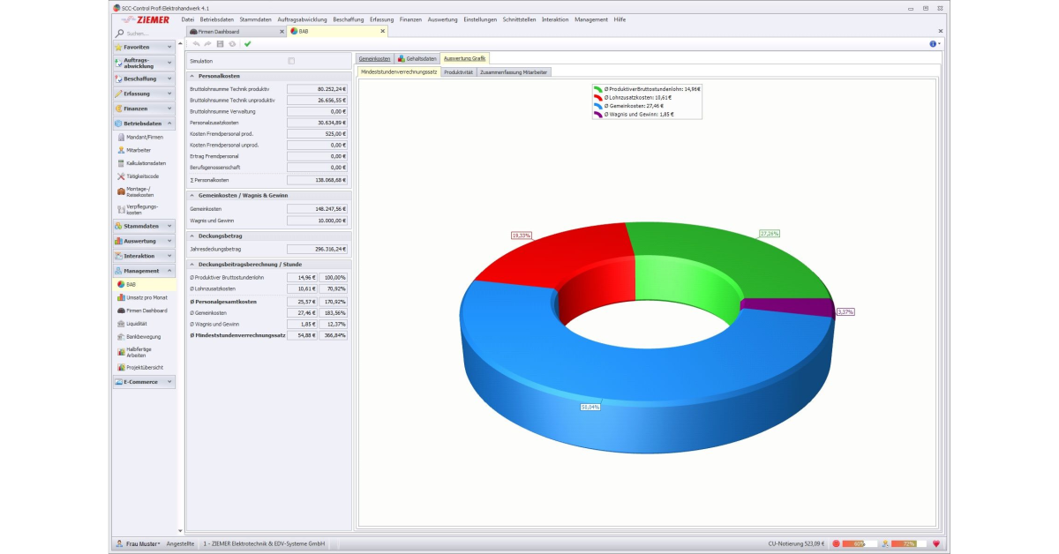Click purple Wagnis und Gewinn legend swatch

(x=597, y=114)
